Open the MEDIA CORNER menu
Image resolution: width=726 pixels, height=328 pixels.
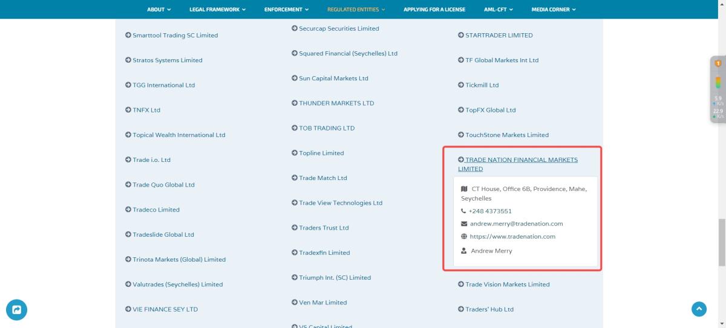[x=554, y=10]
